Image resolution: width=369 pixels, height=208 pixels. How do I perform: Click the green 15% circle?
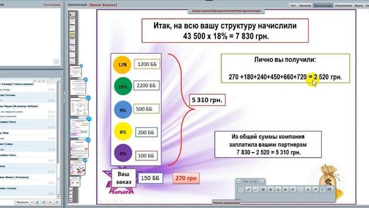123,87
